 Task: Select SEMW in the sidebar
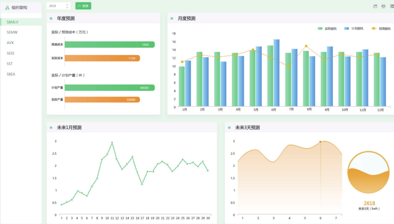tap(12, 32)
